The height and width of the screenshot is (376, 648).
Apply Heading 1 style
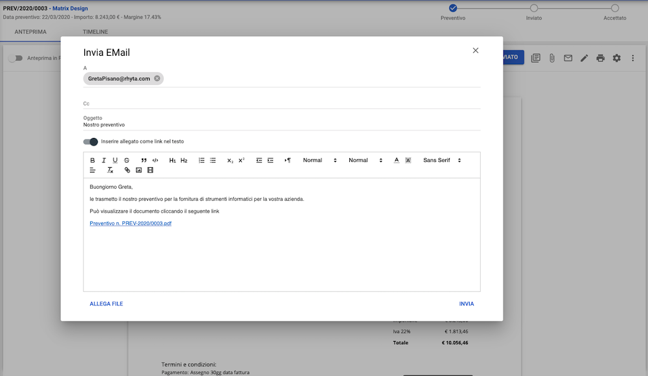coord(172,161)
